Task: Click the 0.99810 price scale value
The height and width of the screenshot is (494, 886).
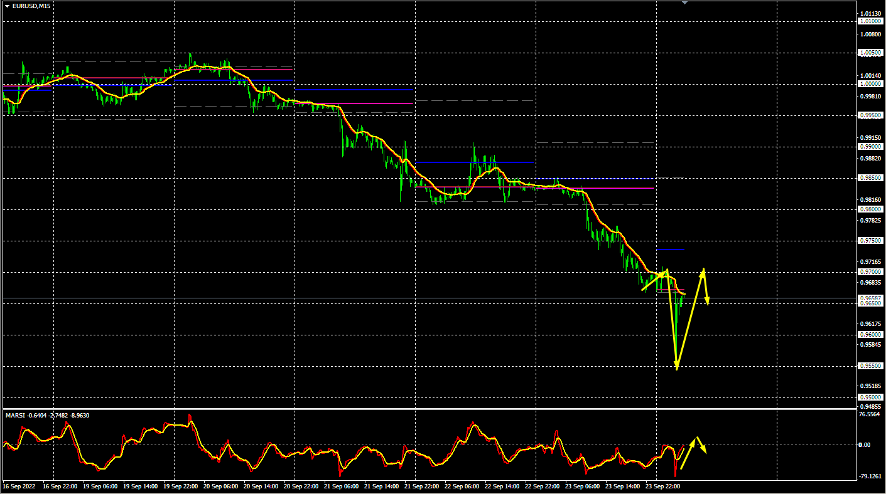Action: point(869,96)
